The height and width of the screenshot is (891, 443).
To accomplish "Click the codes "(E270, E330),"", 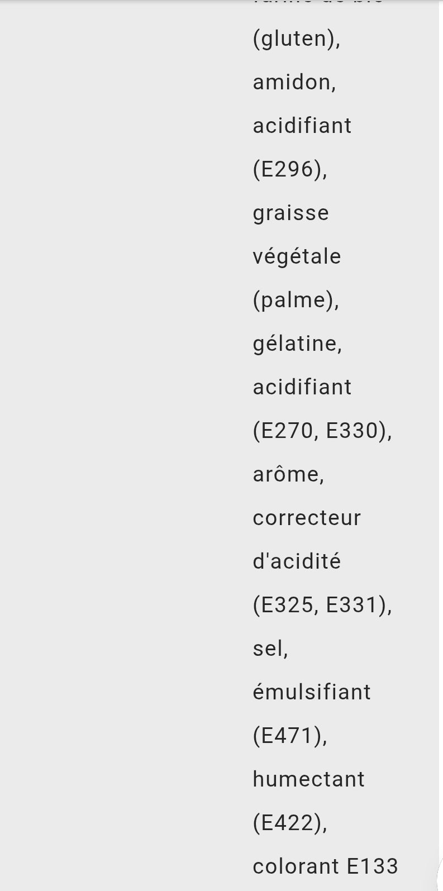I will pyautogui.click(x=323, y=431).
